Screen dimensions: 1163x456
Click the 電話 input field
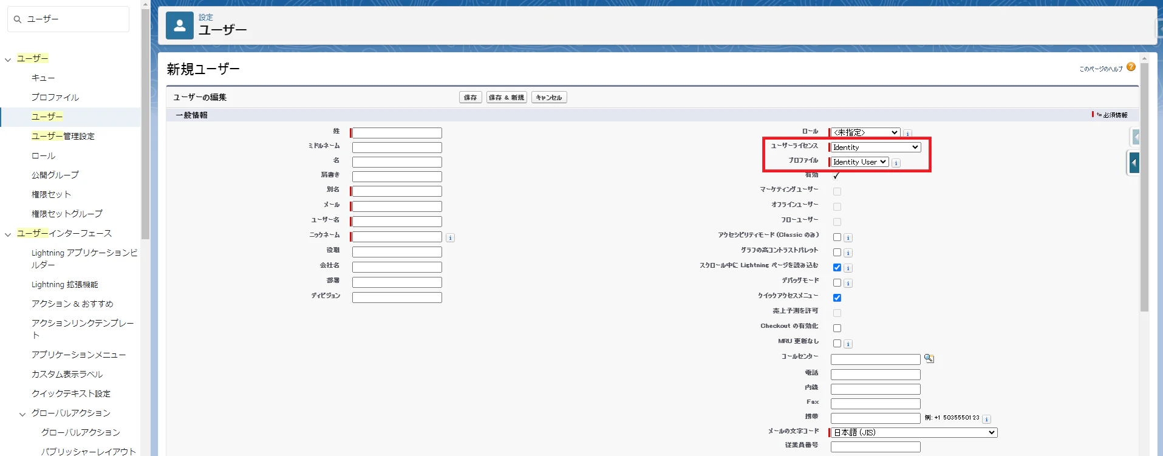pyautogui.click(x=876, y=375)
